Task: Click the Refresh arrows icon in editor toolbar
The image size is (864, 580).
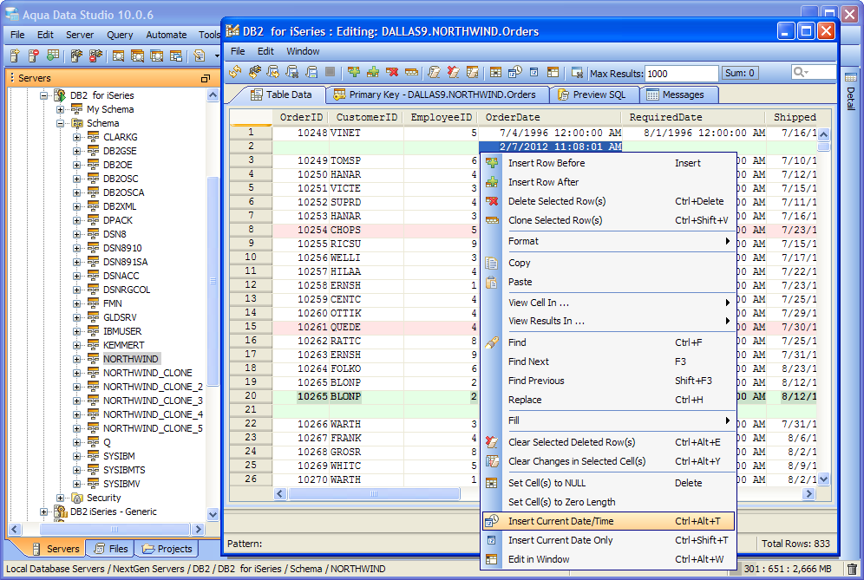Action: (236, 72)
